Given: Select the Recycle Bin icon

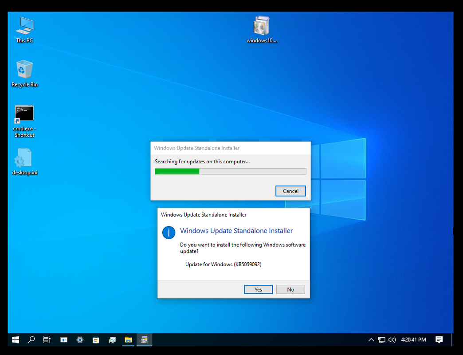Looking at the screenshot, I should click(24, 74).
